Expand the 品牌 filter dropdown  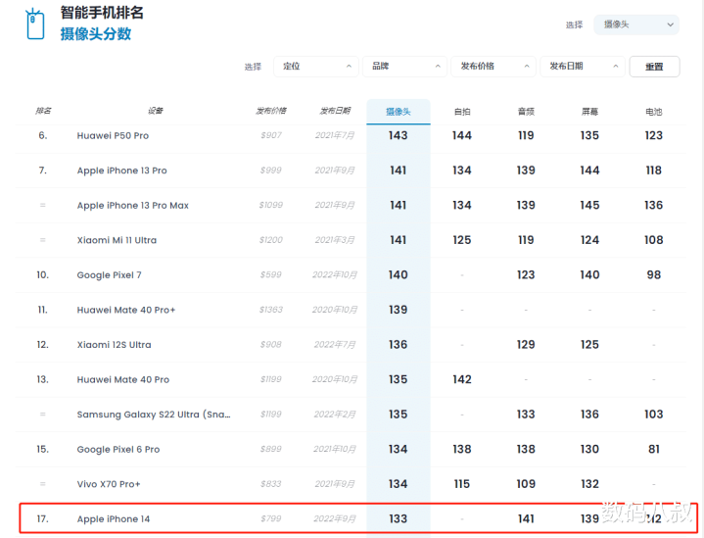pos(404,67)
